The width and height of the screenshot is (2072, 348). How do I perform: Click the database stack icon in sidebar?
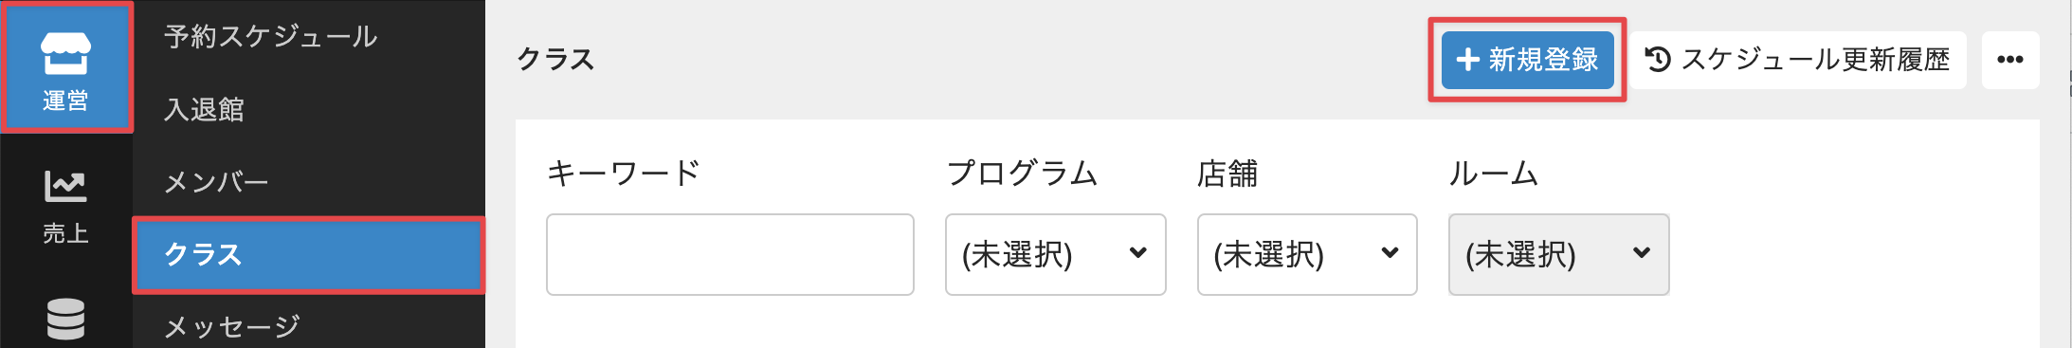point(65,320)
